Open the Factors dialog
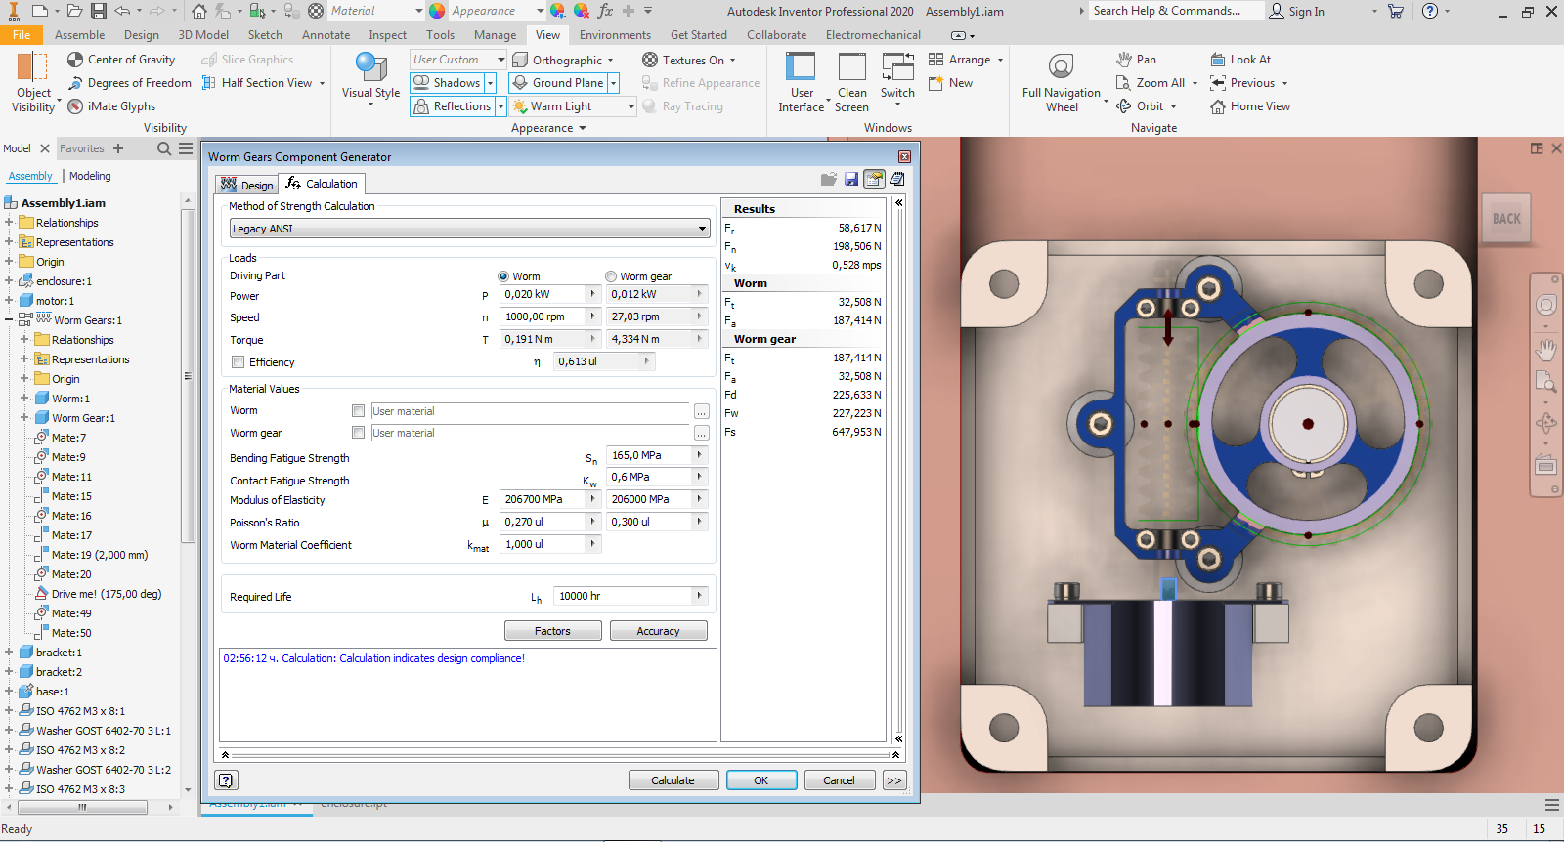Viewport: 1564px width, 842px height. pos(553,631)
